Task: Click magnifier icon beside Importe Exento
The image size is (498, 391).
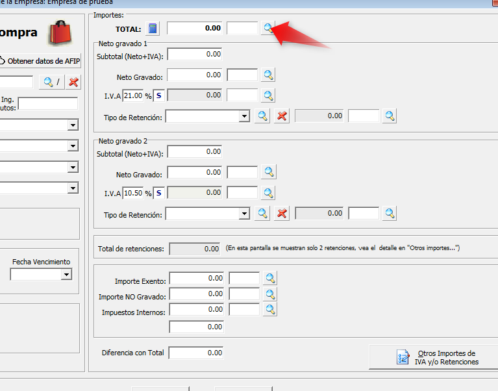Action: (x=269, y=279)
